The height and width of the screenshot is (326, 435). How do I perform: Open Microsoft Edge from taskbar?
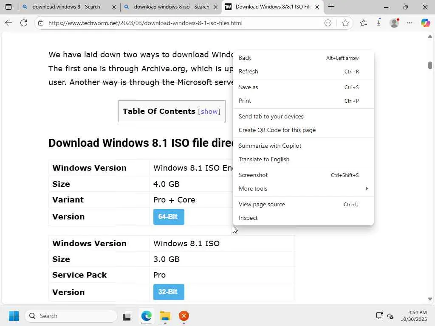click(146, 316)
